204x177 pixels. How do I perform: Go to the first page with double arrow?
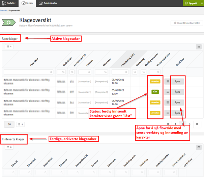[x=168, y=124]
